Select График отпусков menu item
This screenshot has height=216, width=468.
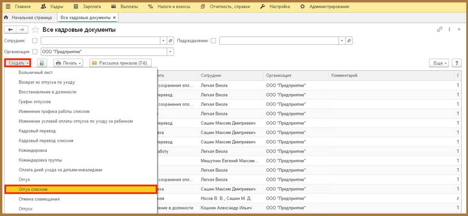coord(80,102)
